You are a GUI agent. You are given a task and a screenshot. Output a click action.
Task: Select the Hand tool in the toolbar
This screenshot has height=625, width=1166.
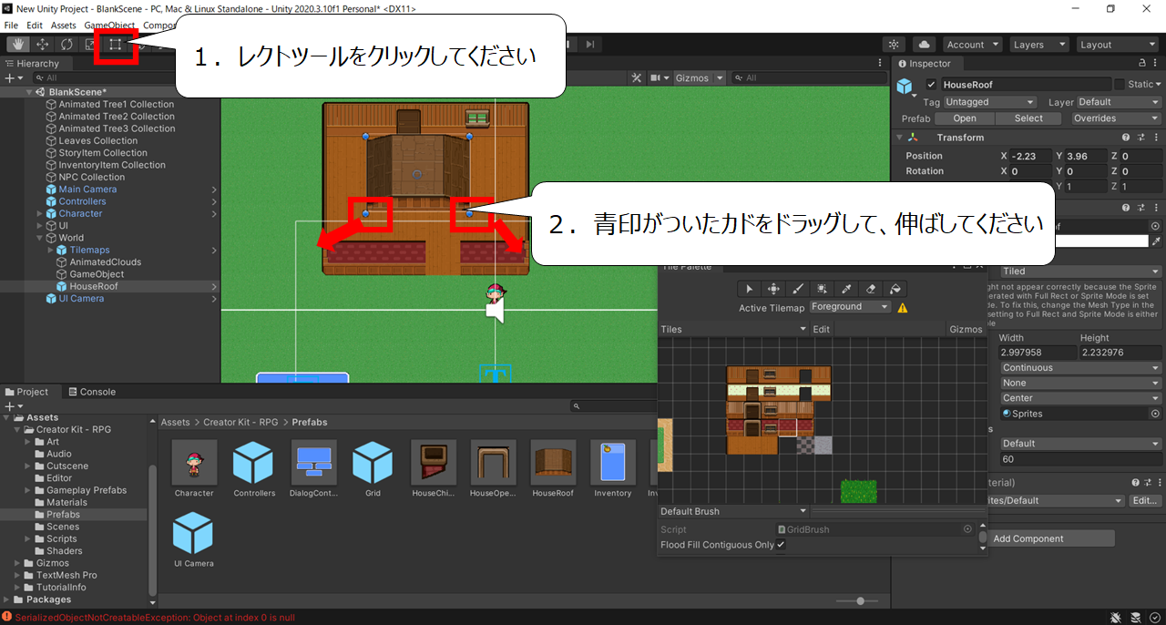tap(17, 44)
